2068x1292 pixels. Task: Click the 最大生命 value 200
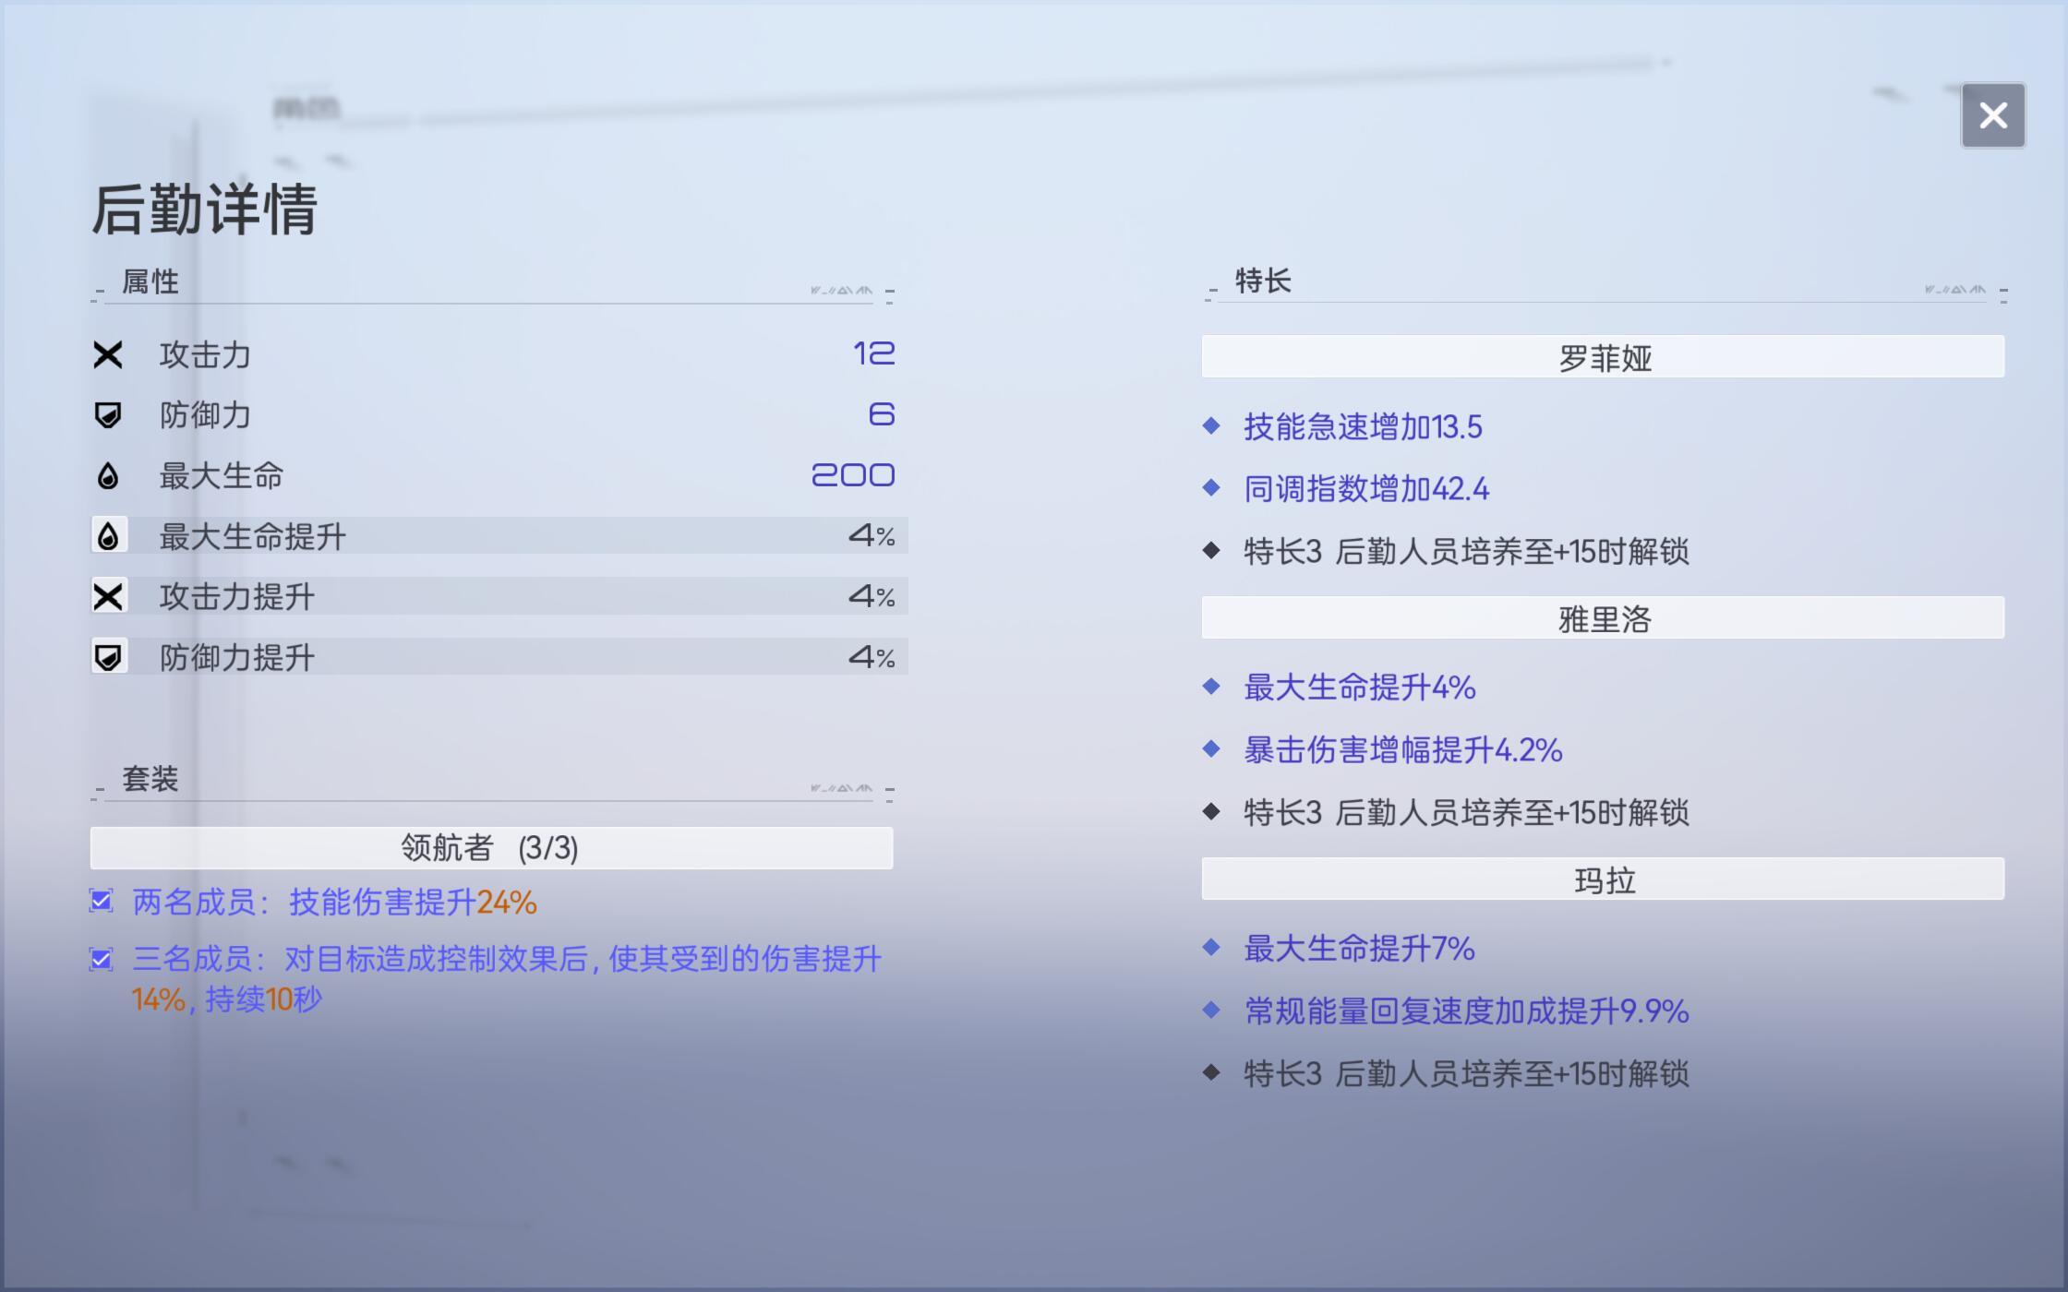(853, 475)
